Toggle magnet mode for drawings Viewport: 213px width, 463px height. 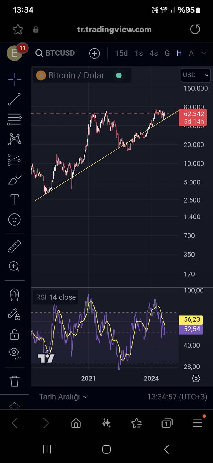[15, 294]
